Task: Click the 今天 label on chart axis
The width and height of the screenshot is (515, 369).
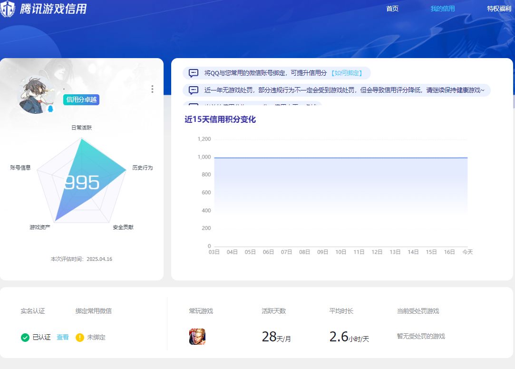Action: click(467, 252)
